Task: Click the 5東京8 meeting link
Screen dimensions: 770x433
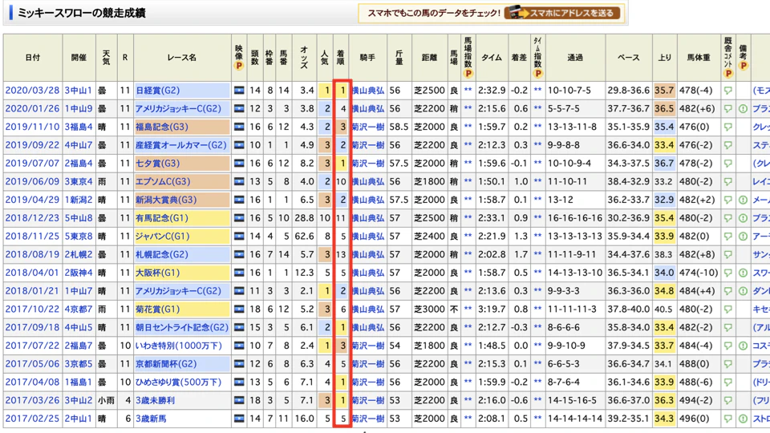Action: coord(79,236)
